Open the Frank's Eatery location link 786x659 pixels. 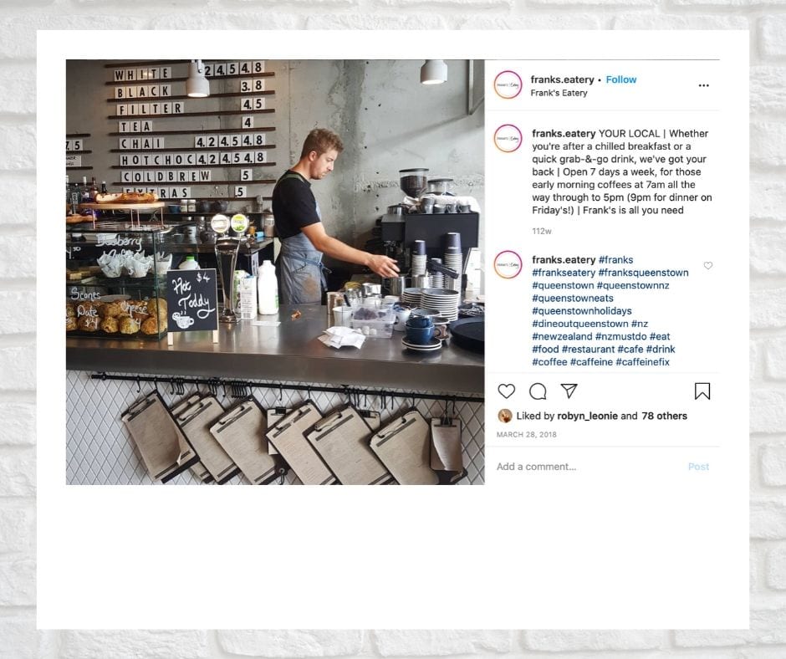pos(559,93)
